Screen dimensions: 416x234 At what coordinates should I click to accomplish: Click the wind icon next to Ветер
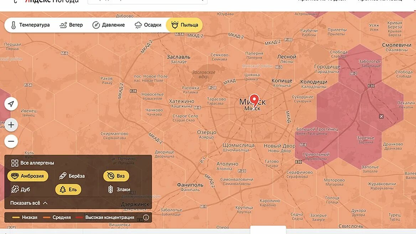(63, 25)
